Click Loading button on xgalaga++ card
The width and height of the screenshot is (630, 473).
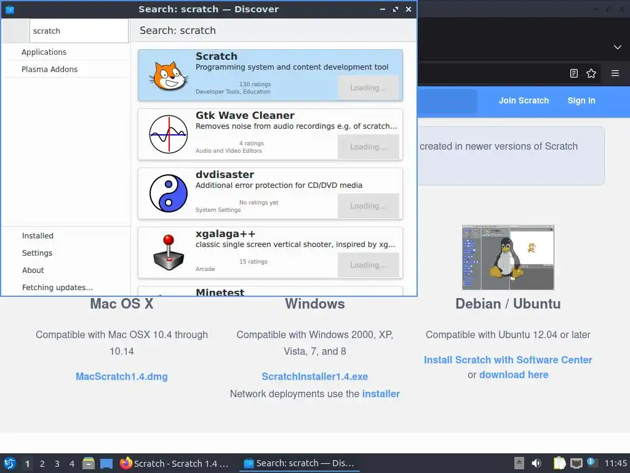click(x=368, y=265)
